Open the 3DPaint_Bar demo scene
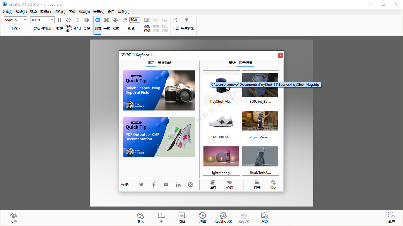The width and height of the screenshot is (403, 226). [260, 87]
